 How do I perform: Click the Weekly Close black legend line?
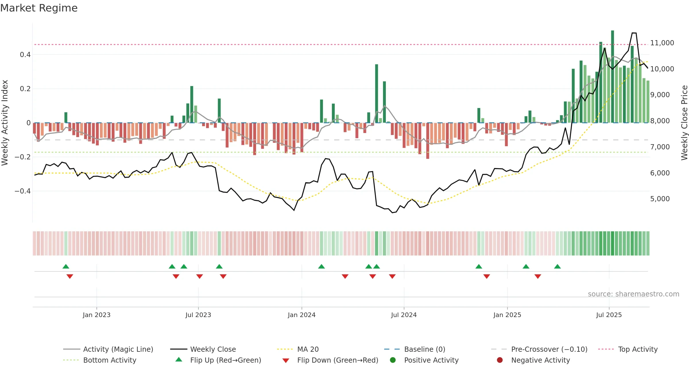(x=179, y=349)
